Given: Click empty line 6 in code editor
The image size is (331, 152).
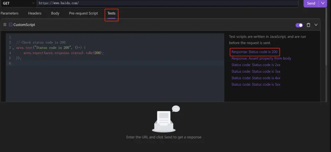Looking at the screenshot, I should point(102,63).
